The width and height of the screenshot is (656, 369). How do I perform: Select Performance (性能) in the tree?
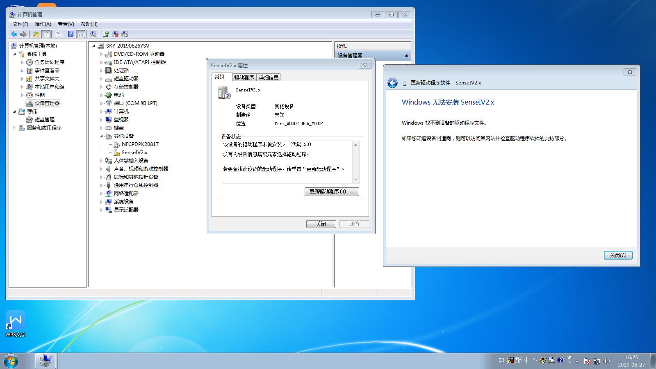click(x=40, y=95)
